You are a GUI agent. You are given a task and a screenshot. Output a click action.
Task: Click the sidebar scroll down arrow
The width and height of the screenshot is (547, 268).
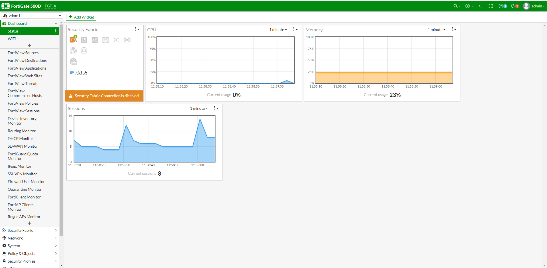pyautogui.click(x=61, y=265)
